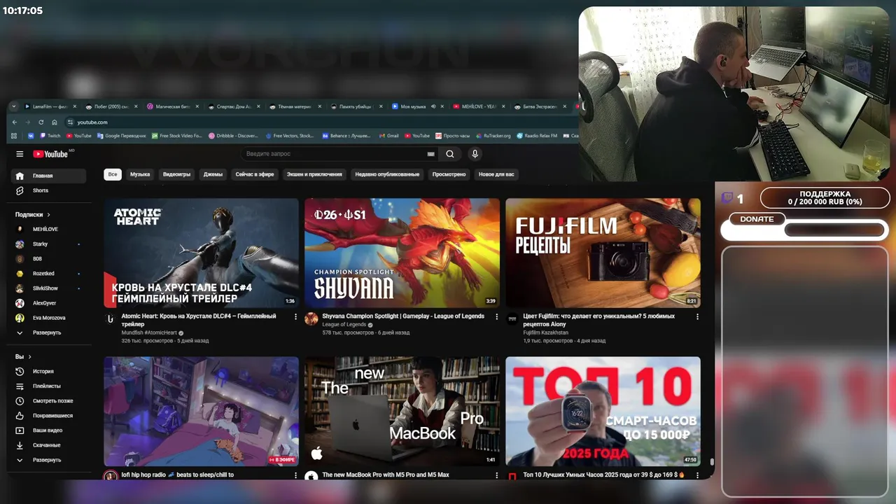Viewport: 896px width, 504px height.
Task: Open League of Legends channel avatar
Action: click(311, 318)
